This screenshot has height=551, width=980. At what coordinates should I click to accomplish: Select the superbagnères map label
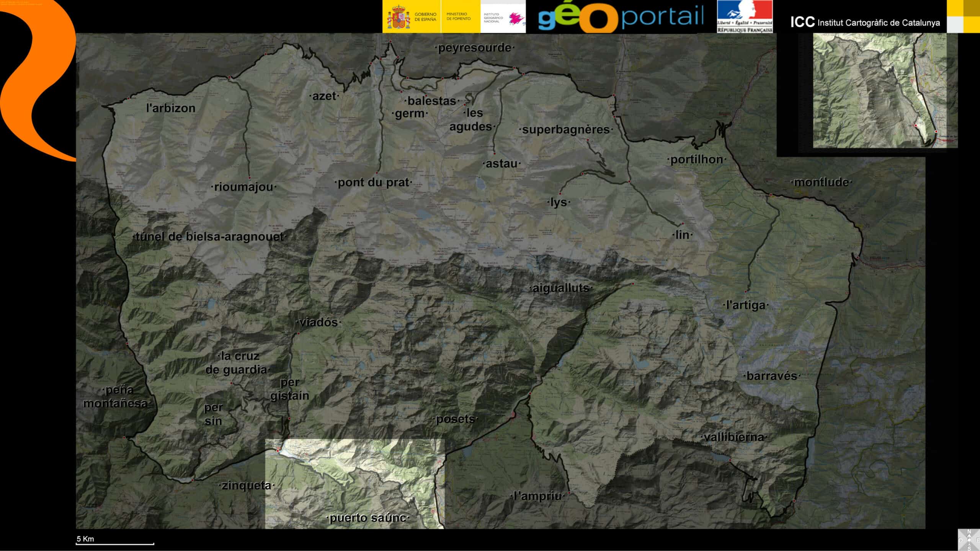[x=565, y=130]
